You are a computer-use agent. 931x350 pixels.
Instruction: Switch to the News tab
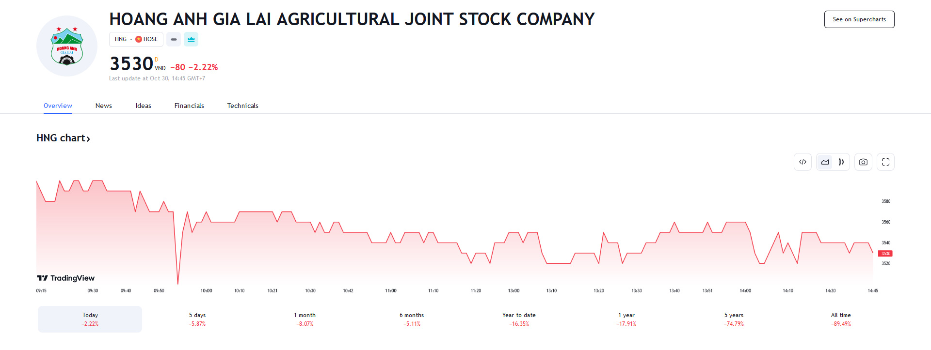[x=103, y=106]
